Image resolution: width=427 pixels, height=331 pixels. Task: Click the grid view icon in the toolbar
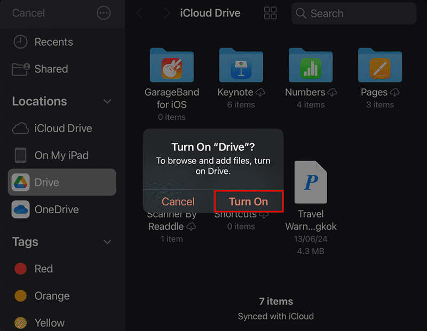click(270, 13)
